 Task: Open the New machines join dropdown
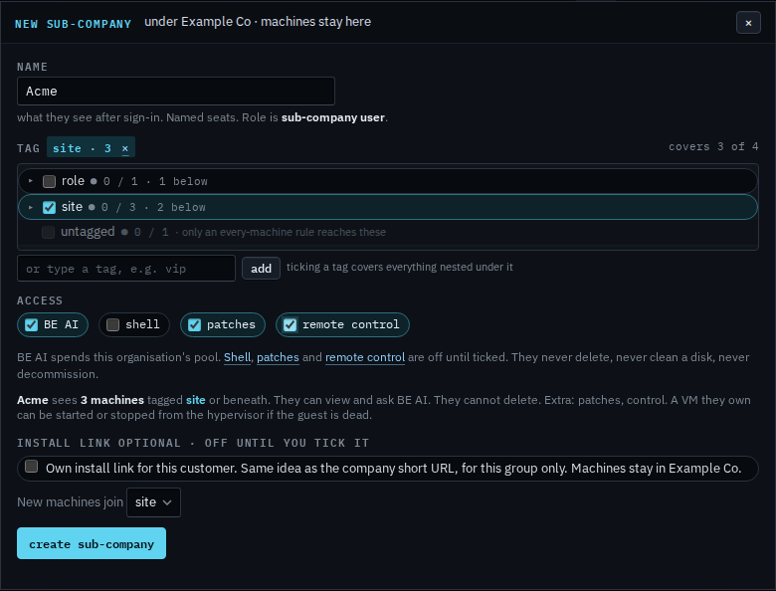153,502
